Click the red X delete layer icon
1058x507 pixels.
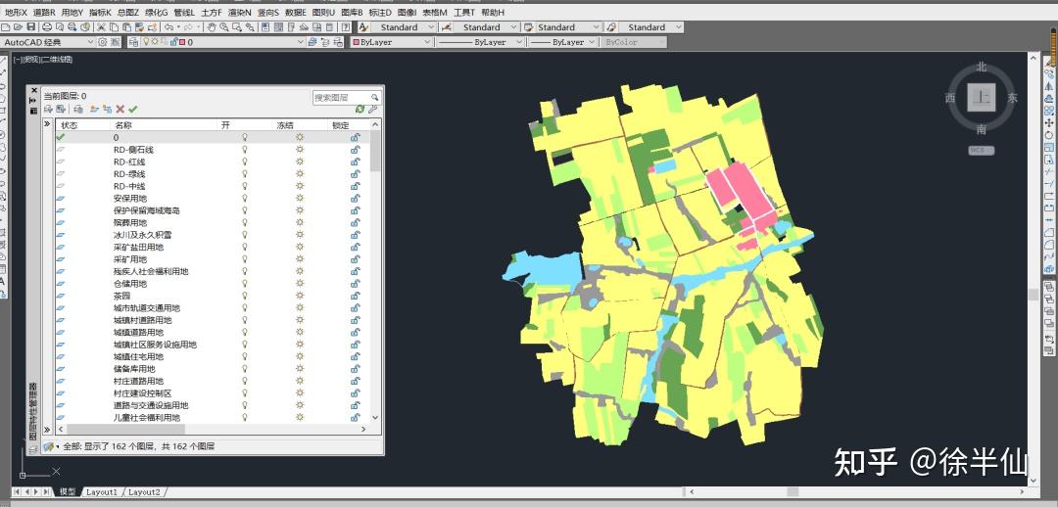(x=120, y=110)
